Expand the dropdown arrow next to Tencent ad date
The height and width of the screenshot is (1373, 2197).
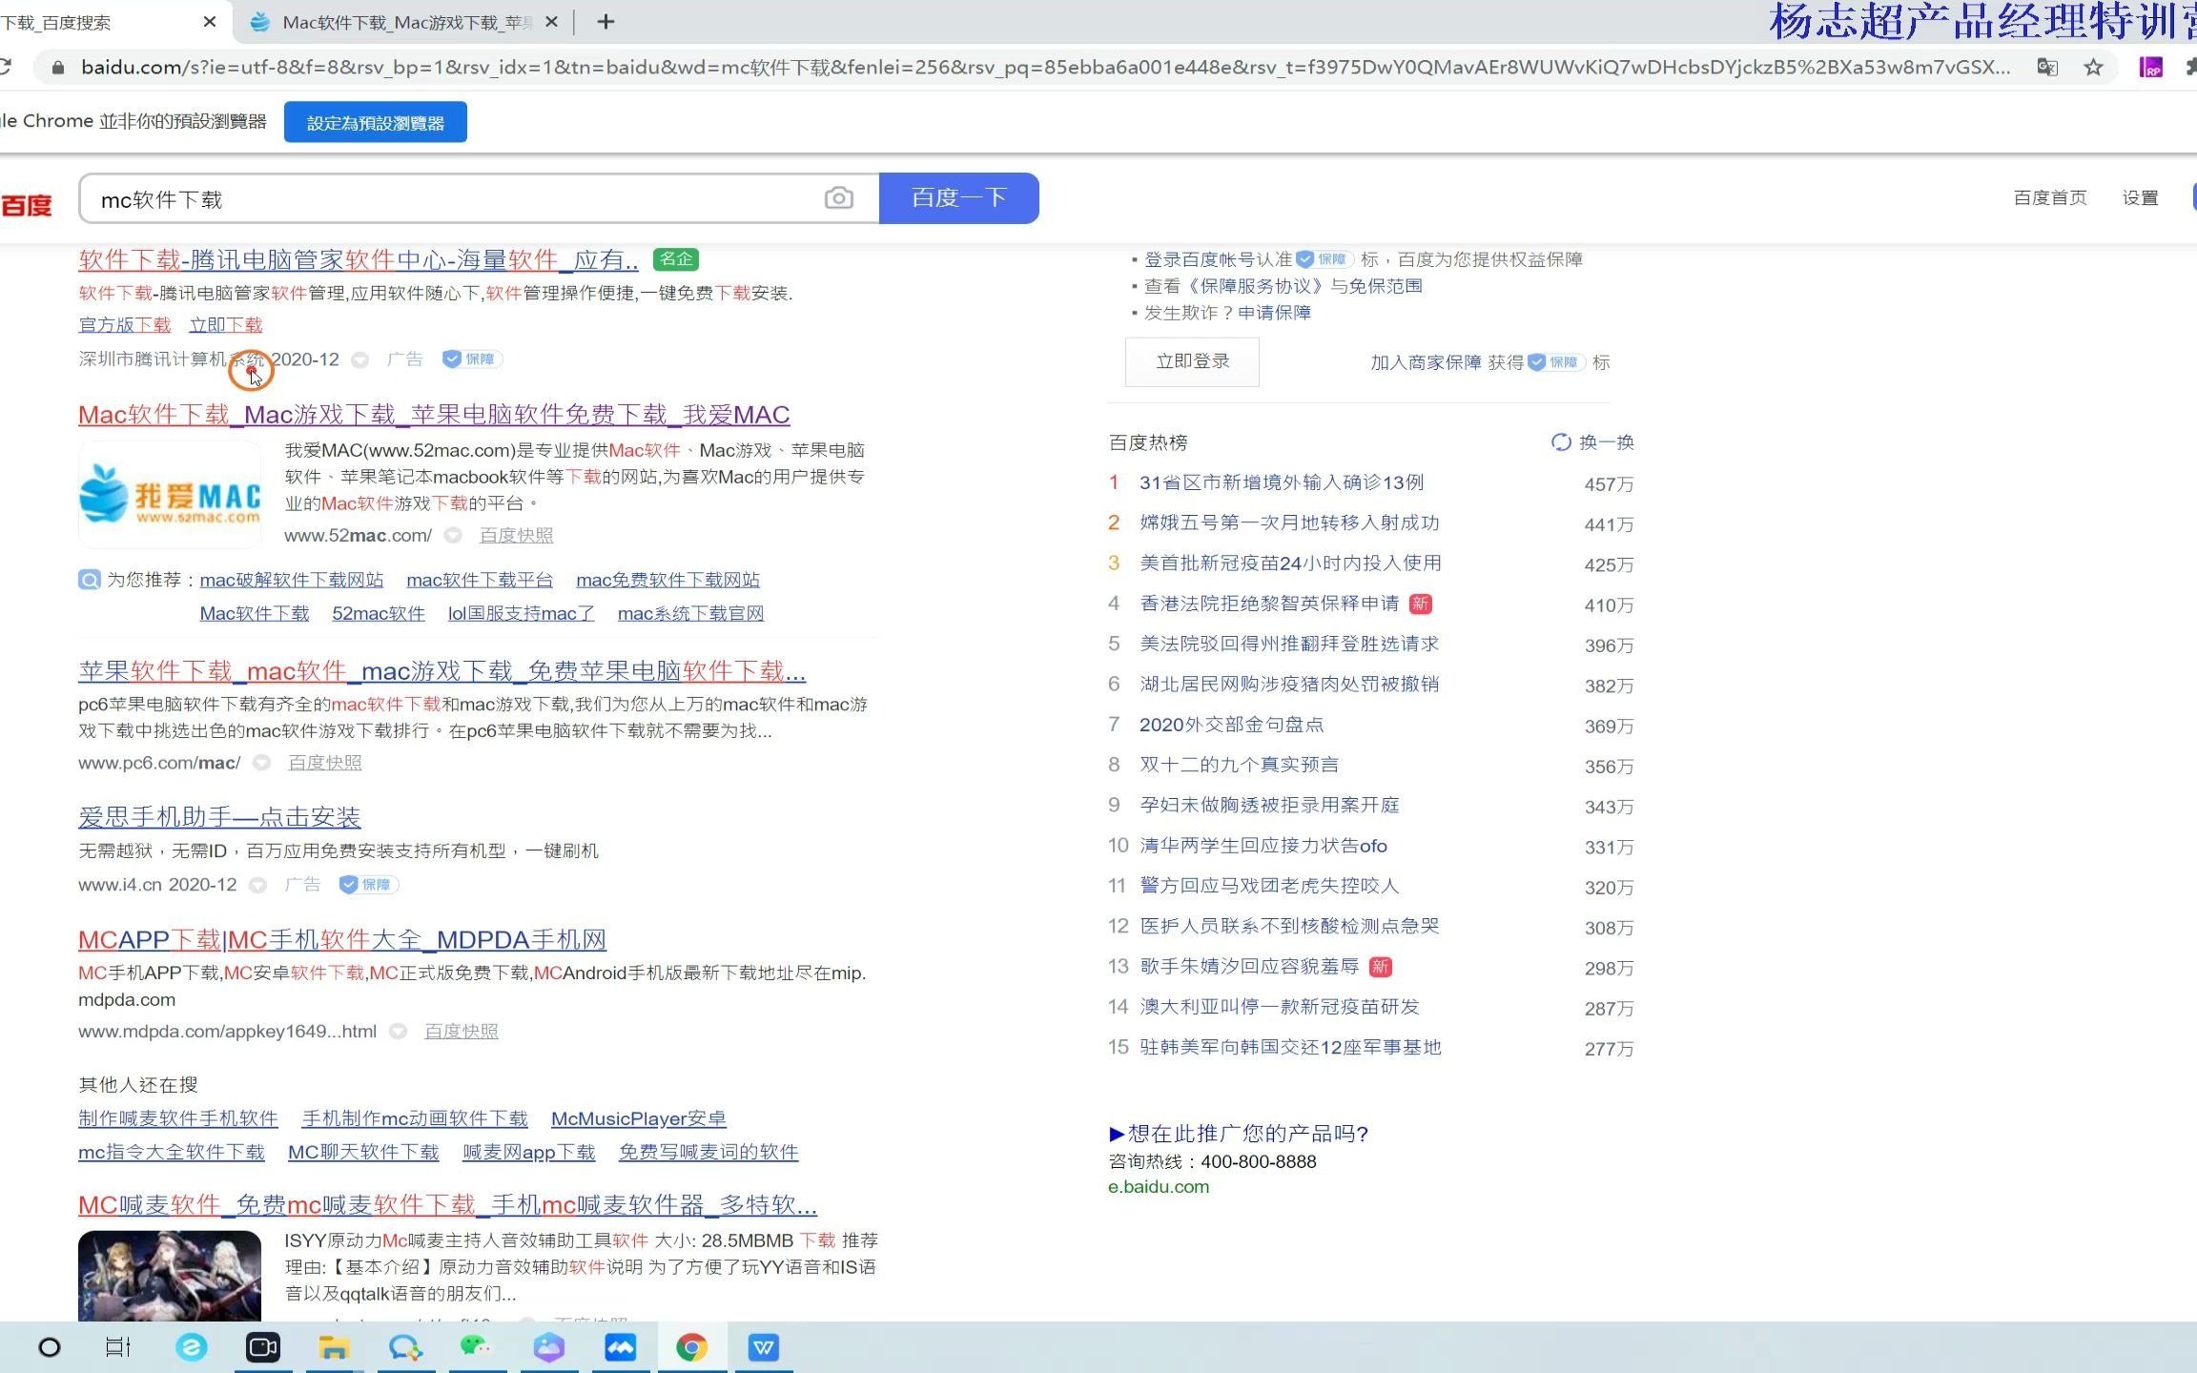click(360, 359)
